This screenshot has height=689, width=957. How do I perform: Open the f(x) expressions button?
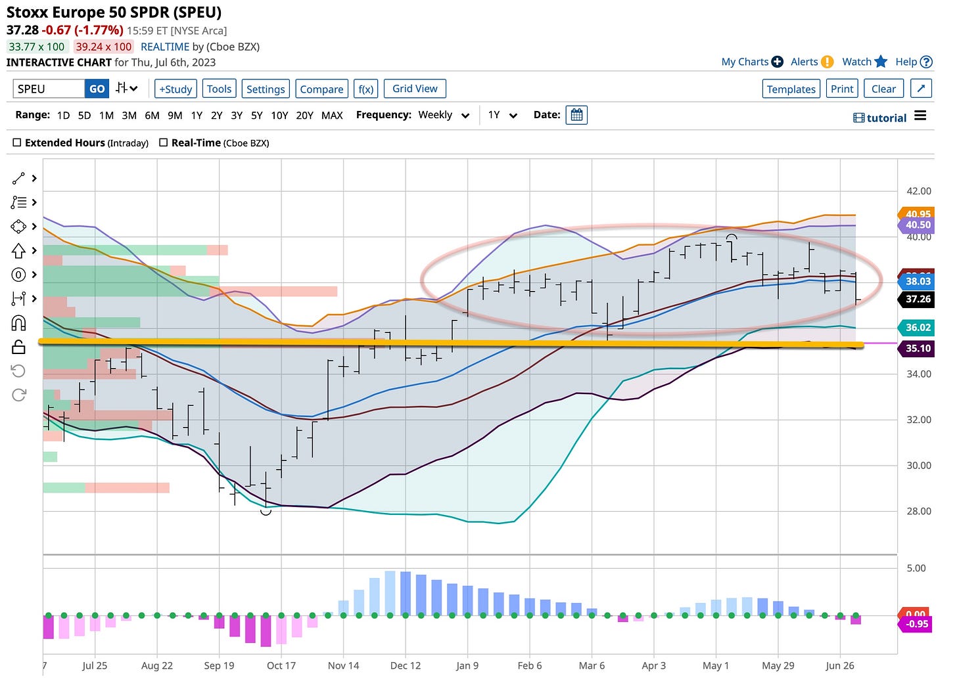(x=366, y=89)
